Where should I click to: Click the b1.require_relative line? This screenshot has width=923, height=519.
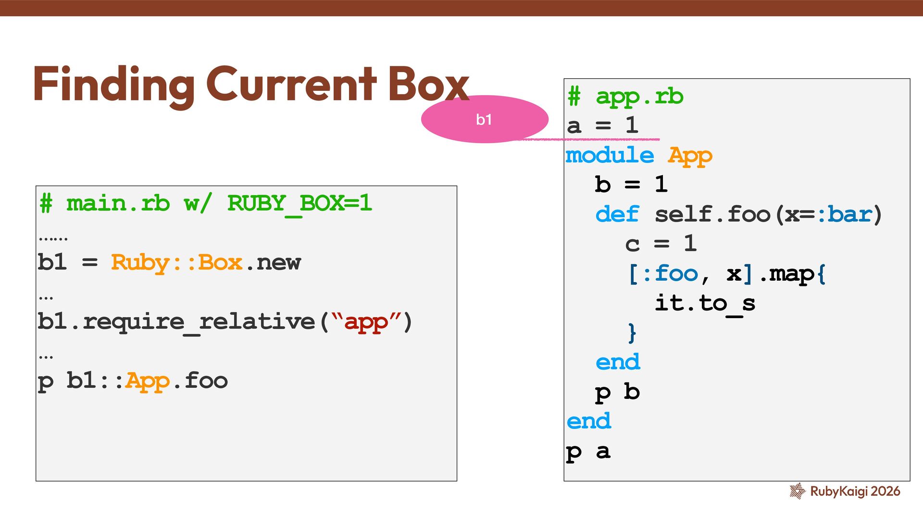225,321
